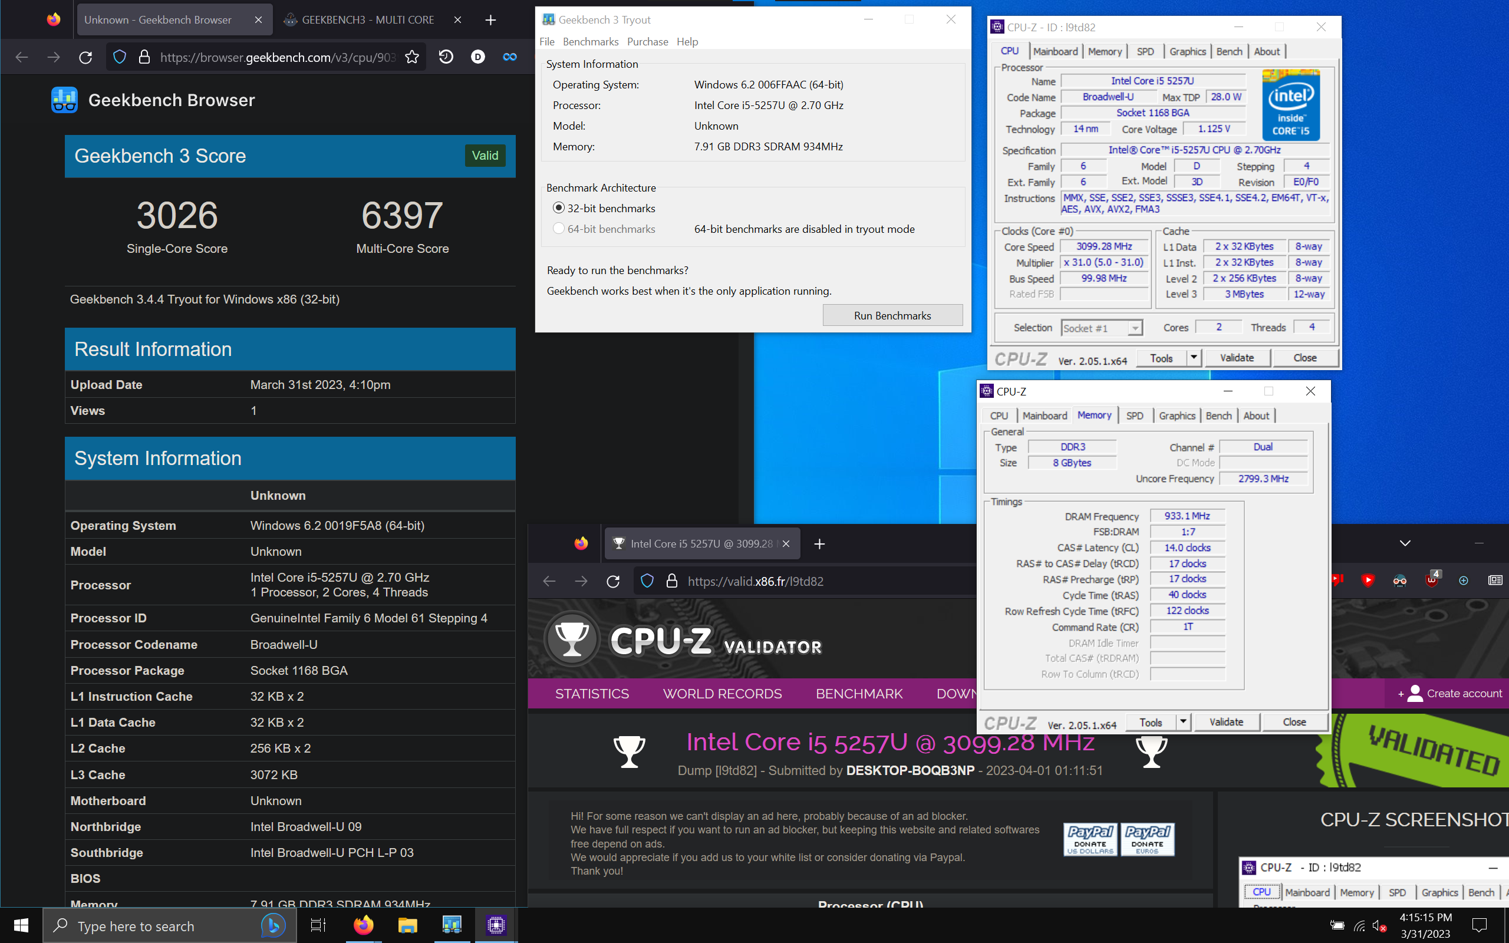1509x943 pixels.
Task: Close the Unknown - Geekbench Browser tab
Action: pos(258,20)
